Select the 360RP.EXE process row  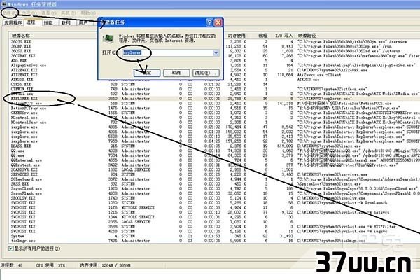21,46
